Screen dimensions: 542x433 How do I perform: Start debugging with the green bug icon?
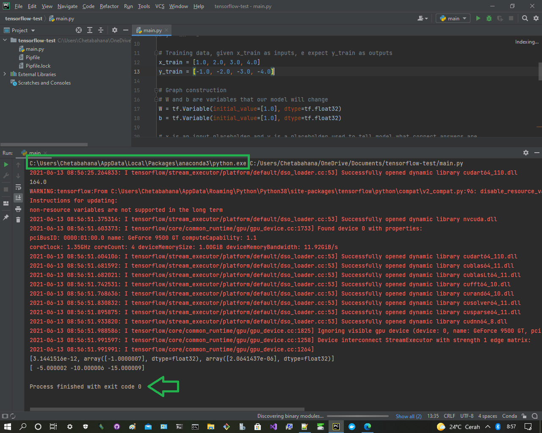coord(489,18)
